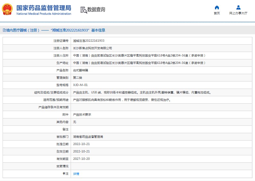Viewport: 255px width, 181px height.
Task: Click the 生产地址 label
Action: pos(62,63)
